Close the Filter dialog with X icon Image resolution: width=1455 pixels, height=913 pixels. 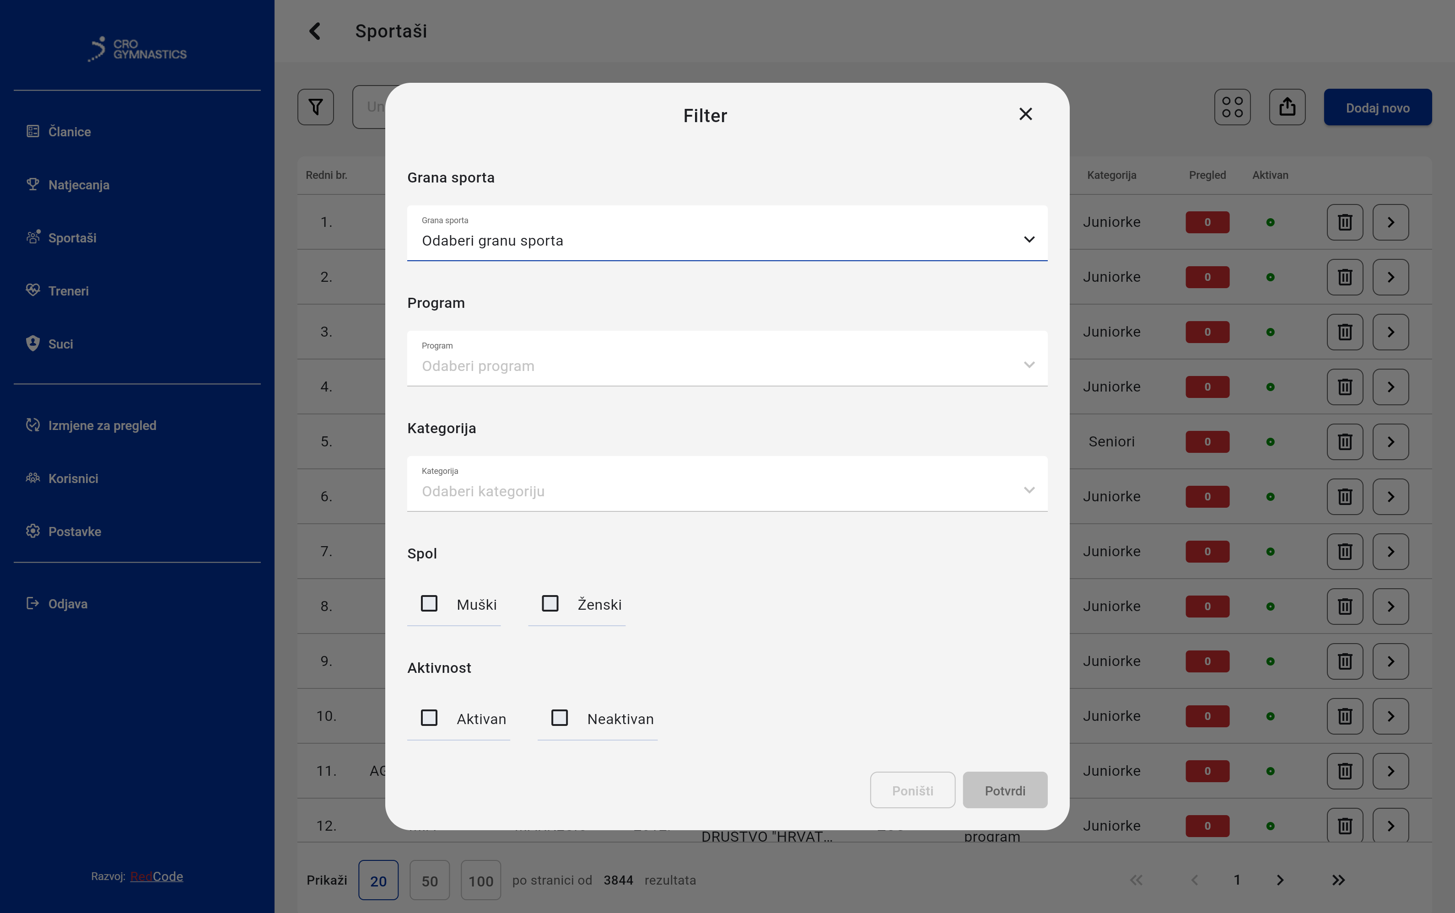click(x=1025, y=114)
